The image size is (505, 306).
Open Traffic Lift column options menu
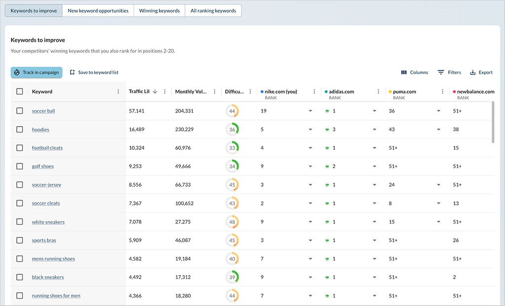point(165,92)
